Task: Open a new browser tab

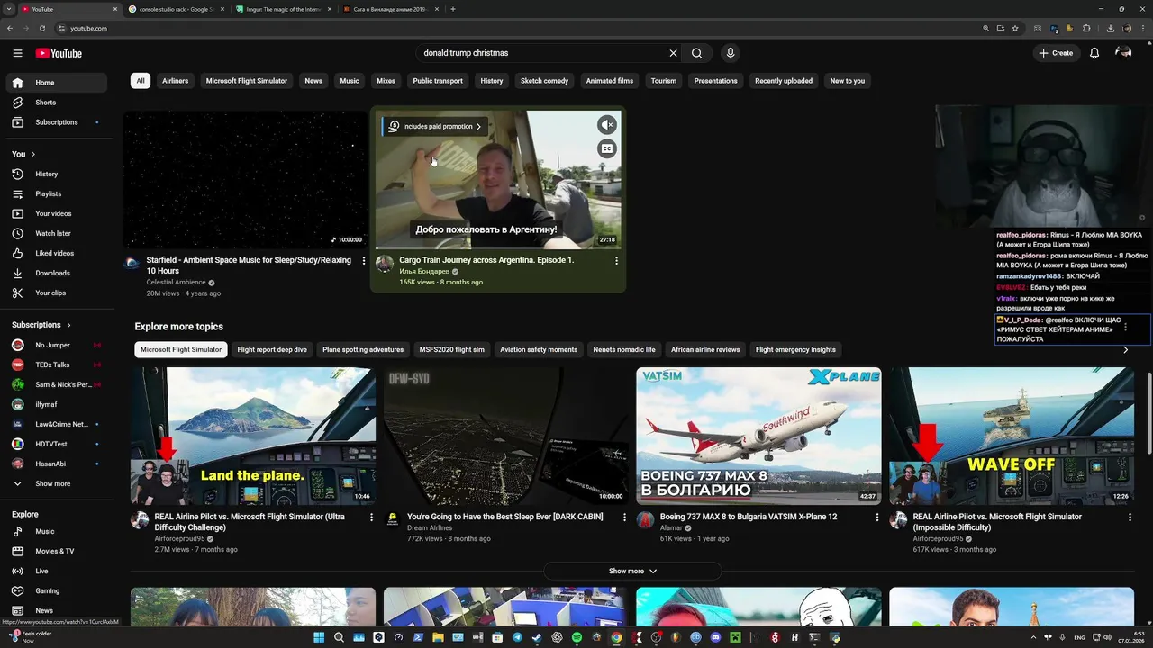Action: tap(453, 9)
